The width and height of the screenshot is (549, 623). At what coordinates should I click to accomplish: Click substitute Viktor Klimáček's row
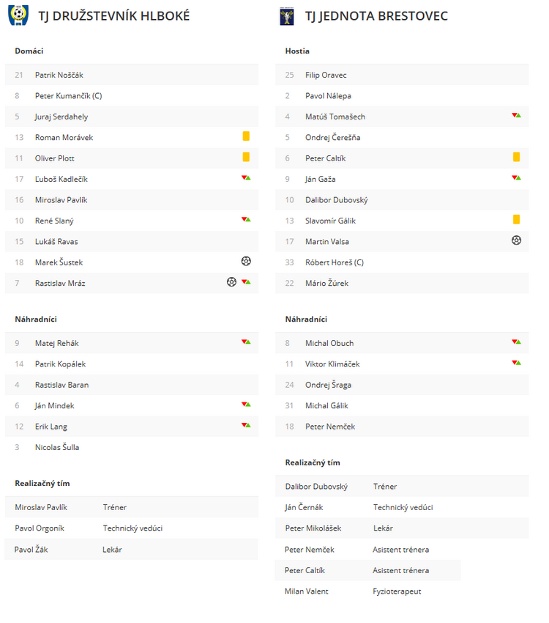tap(402, 364)
